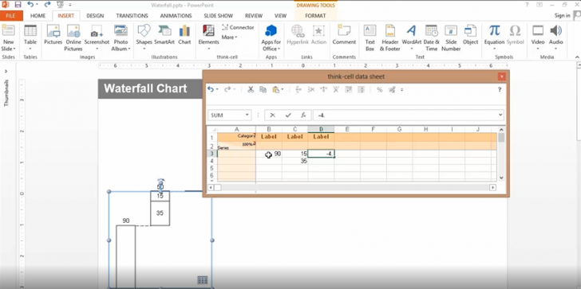
Task: Collapse the ribbon
Action: (577, 57)
